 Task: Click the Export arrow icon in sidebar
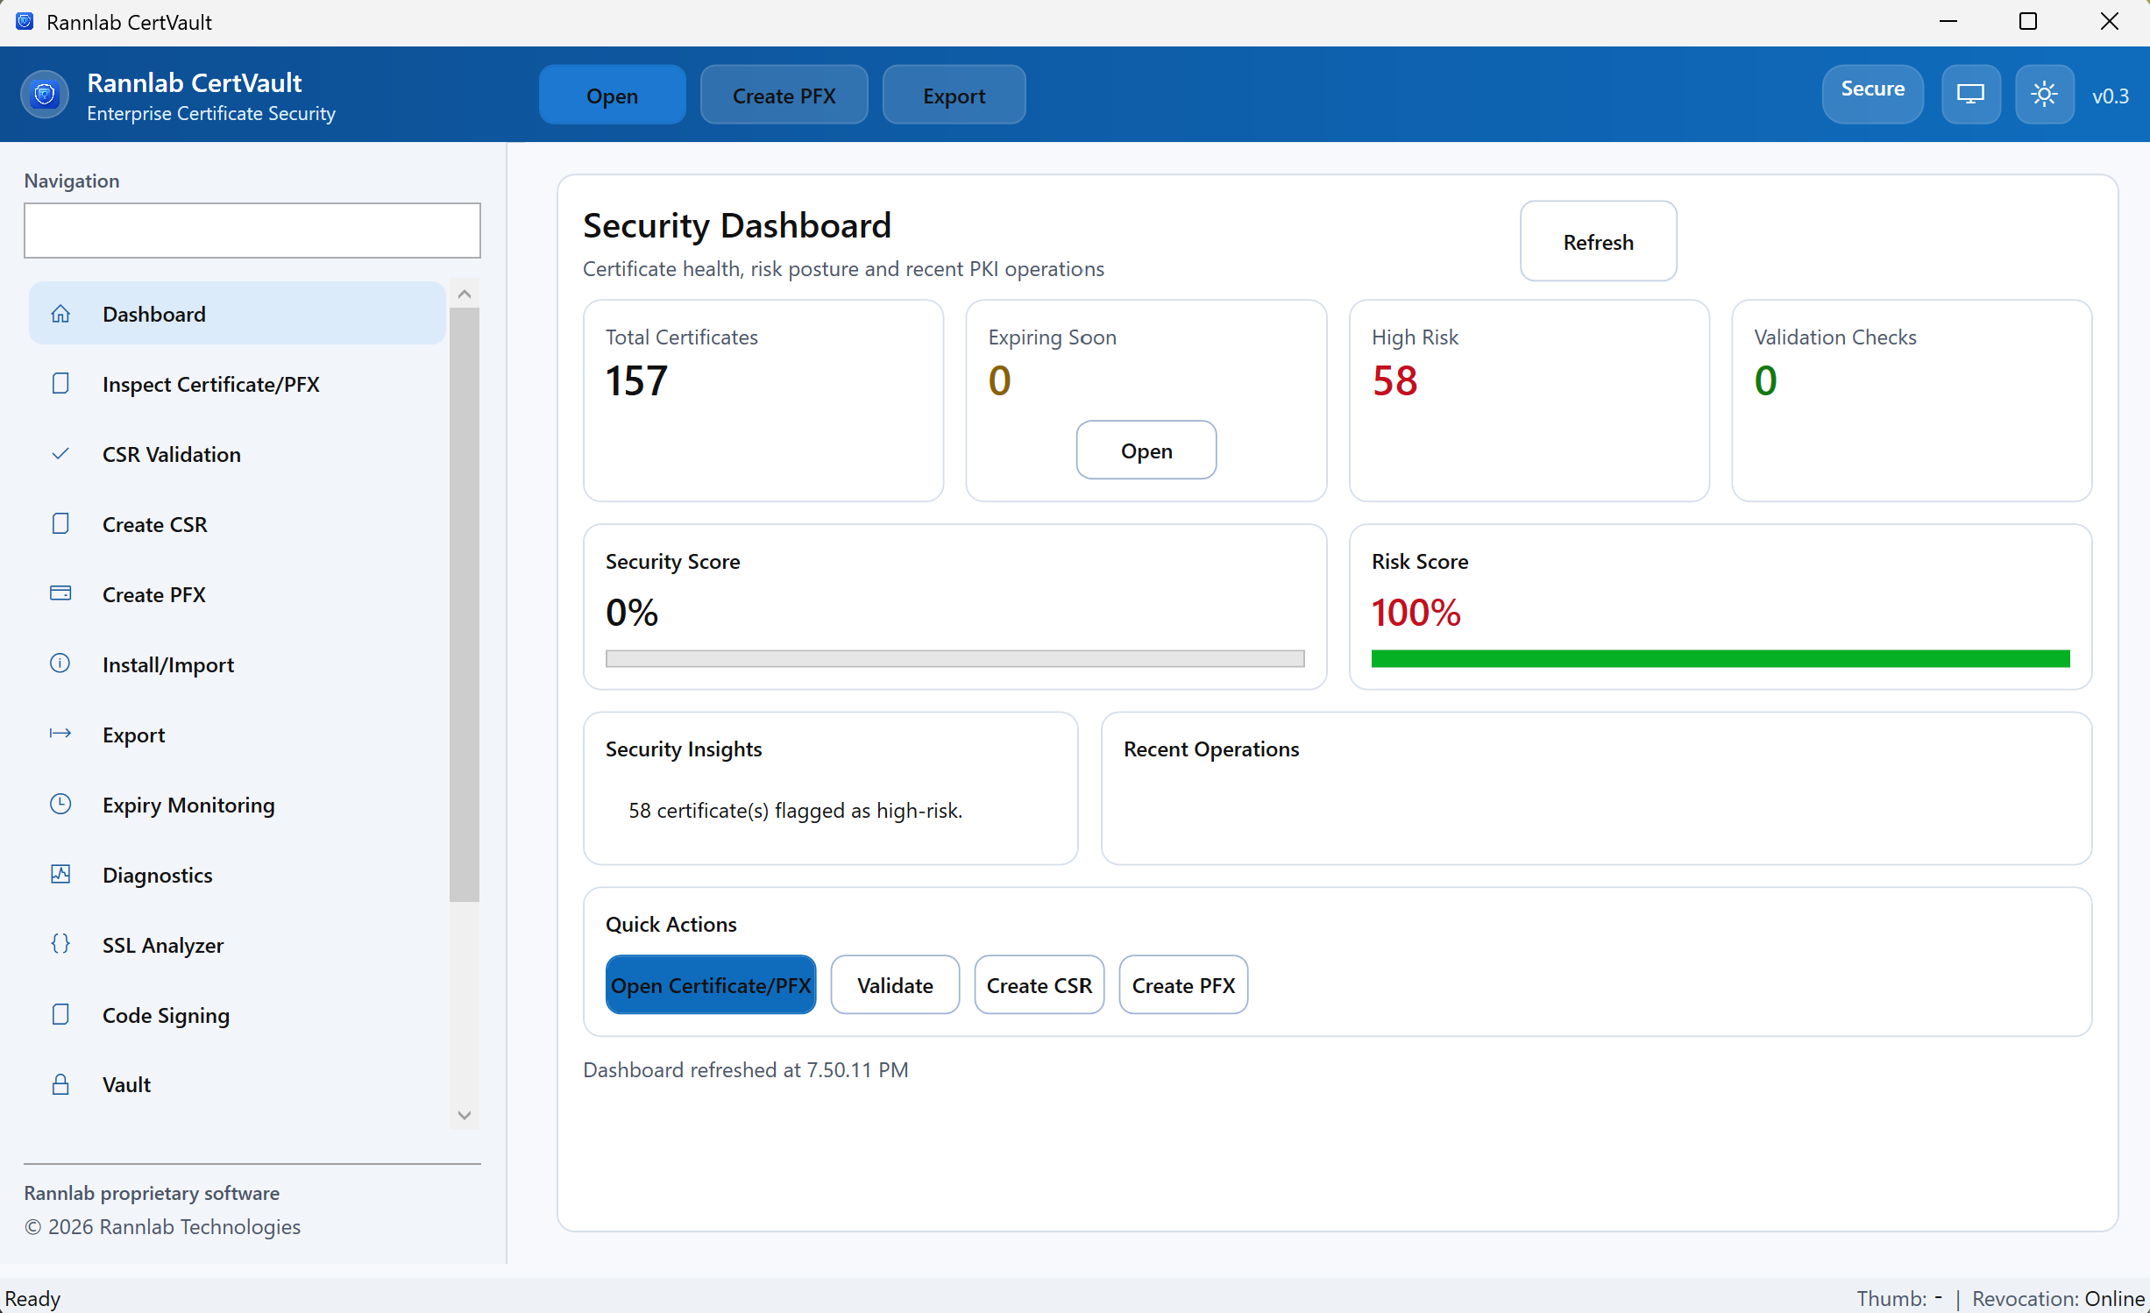(x=60, y=734)
